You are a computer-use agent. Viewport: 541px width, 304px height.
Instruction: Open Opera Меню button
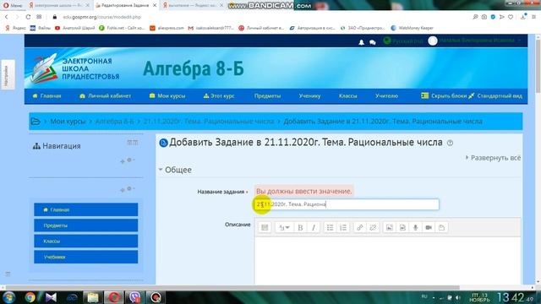click(13, 5)
